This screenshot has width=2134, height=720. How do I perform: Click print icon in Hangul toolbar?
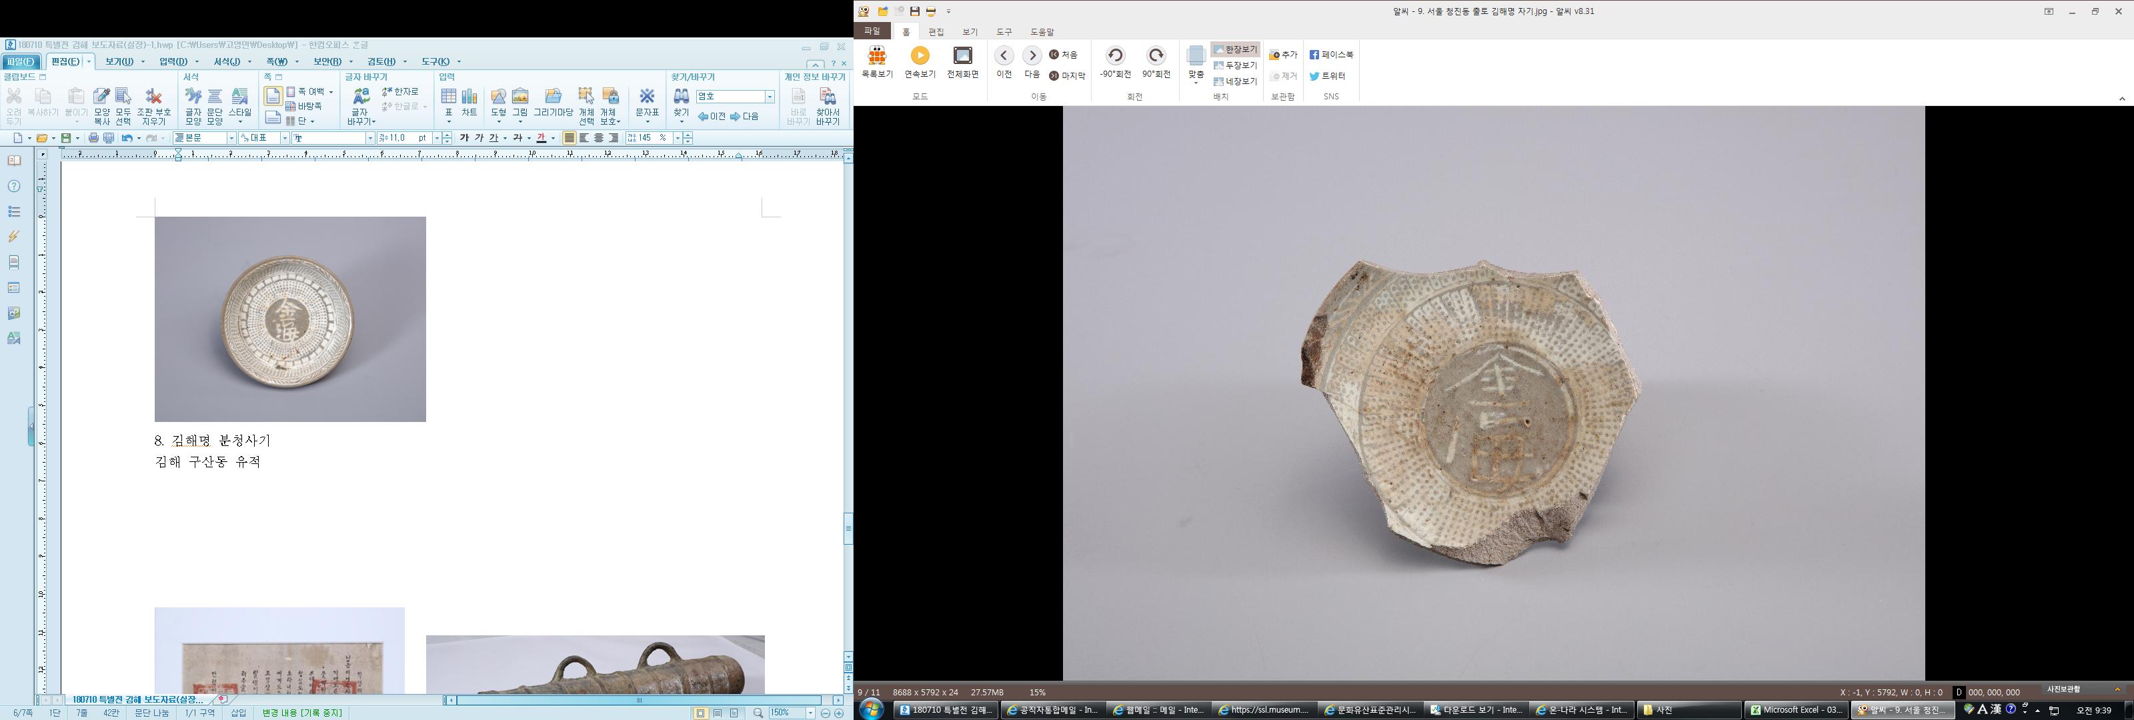pyautogui.click(x=93, y=139)
